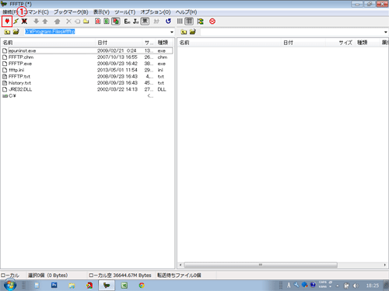Enable automatic transfer mode detection

point(116,21)
